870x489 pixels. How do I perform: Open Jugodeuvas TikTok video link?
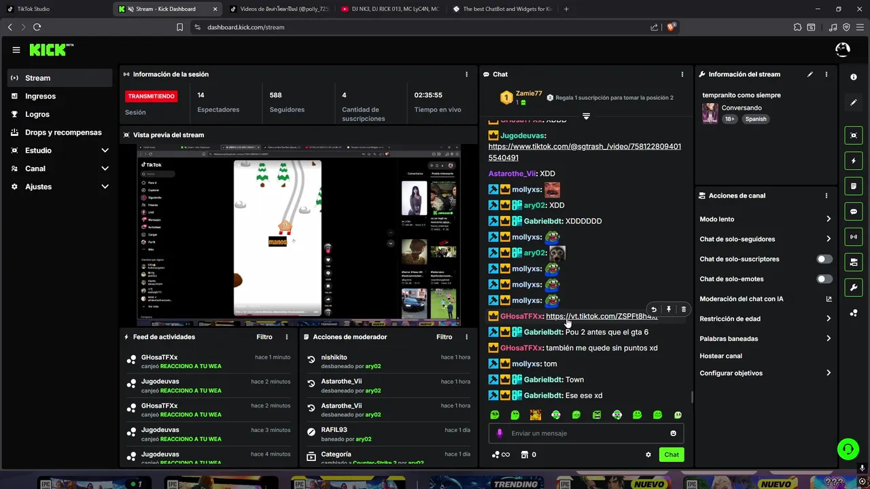pos(585,152)
